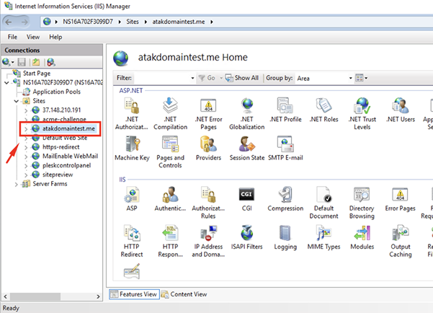This screenshot has height=313, width=433.
Task: Click the Show All button
Action: pos(242,78)
